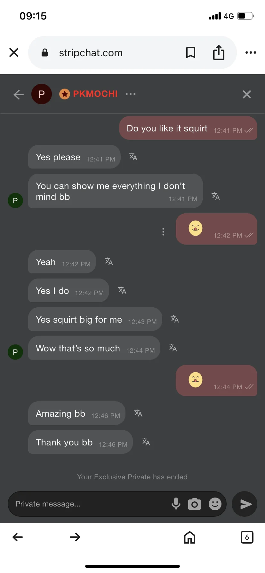Go to the browser home page
The image size is (265, 573).
[189, 537]
